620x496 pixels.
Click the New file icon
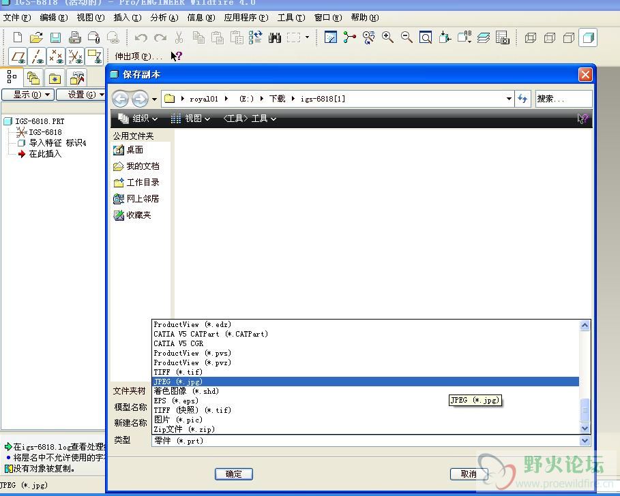[x=18, y=37]
